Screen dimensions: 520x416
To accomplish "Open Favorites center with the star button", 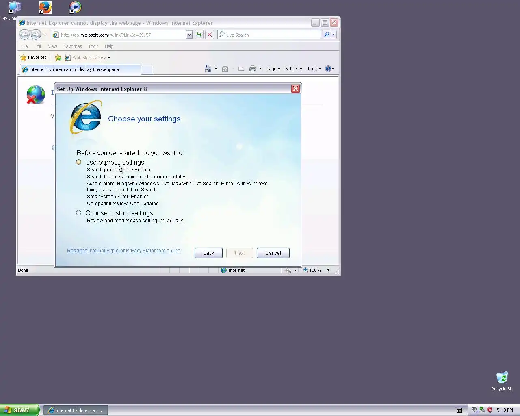I will point(34,58).
